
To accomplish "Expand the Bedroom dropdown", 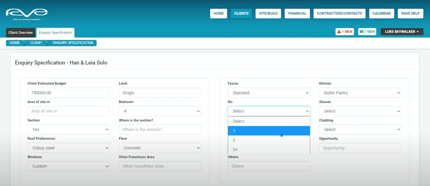I will tap(160, 111).
